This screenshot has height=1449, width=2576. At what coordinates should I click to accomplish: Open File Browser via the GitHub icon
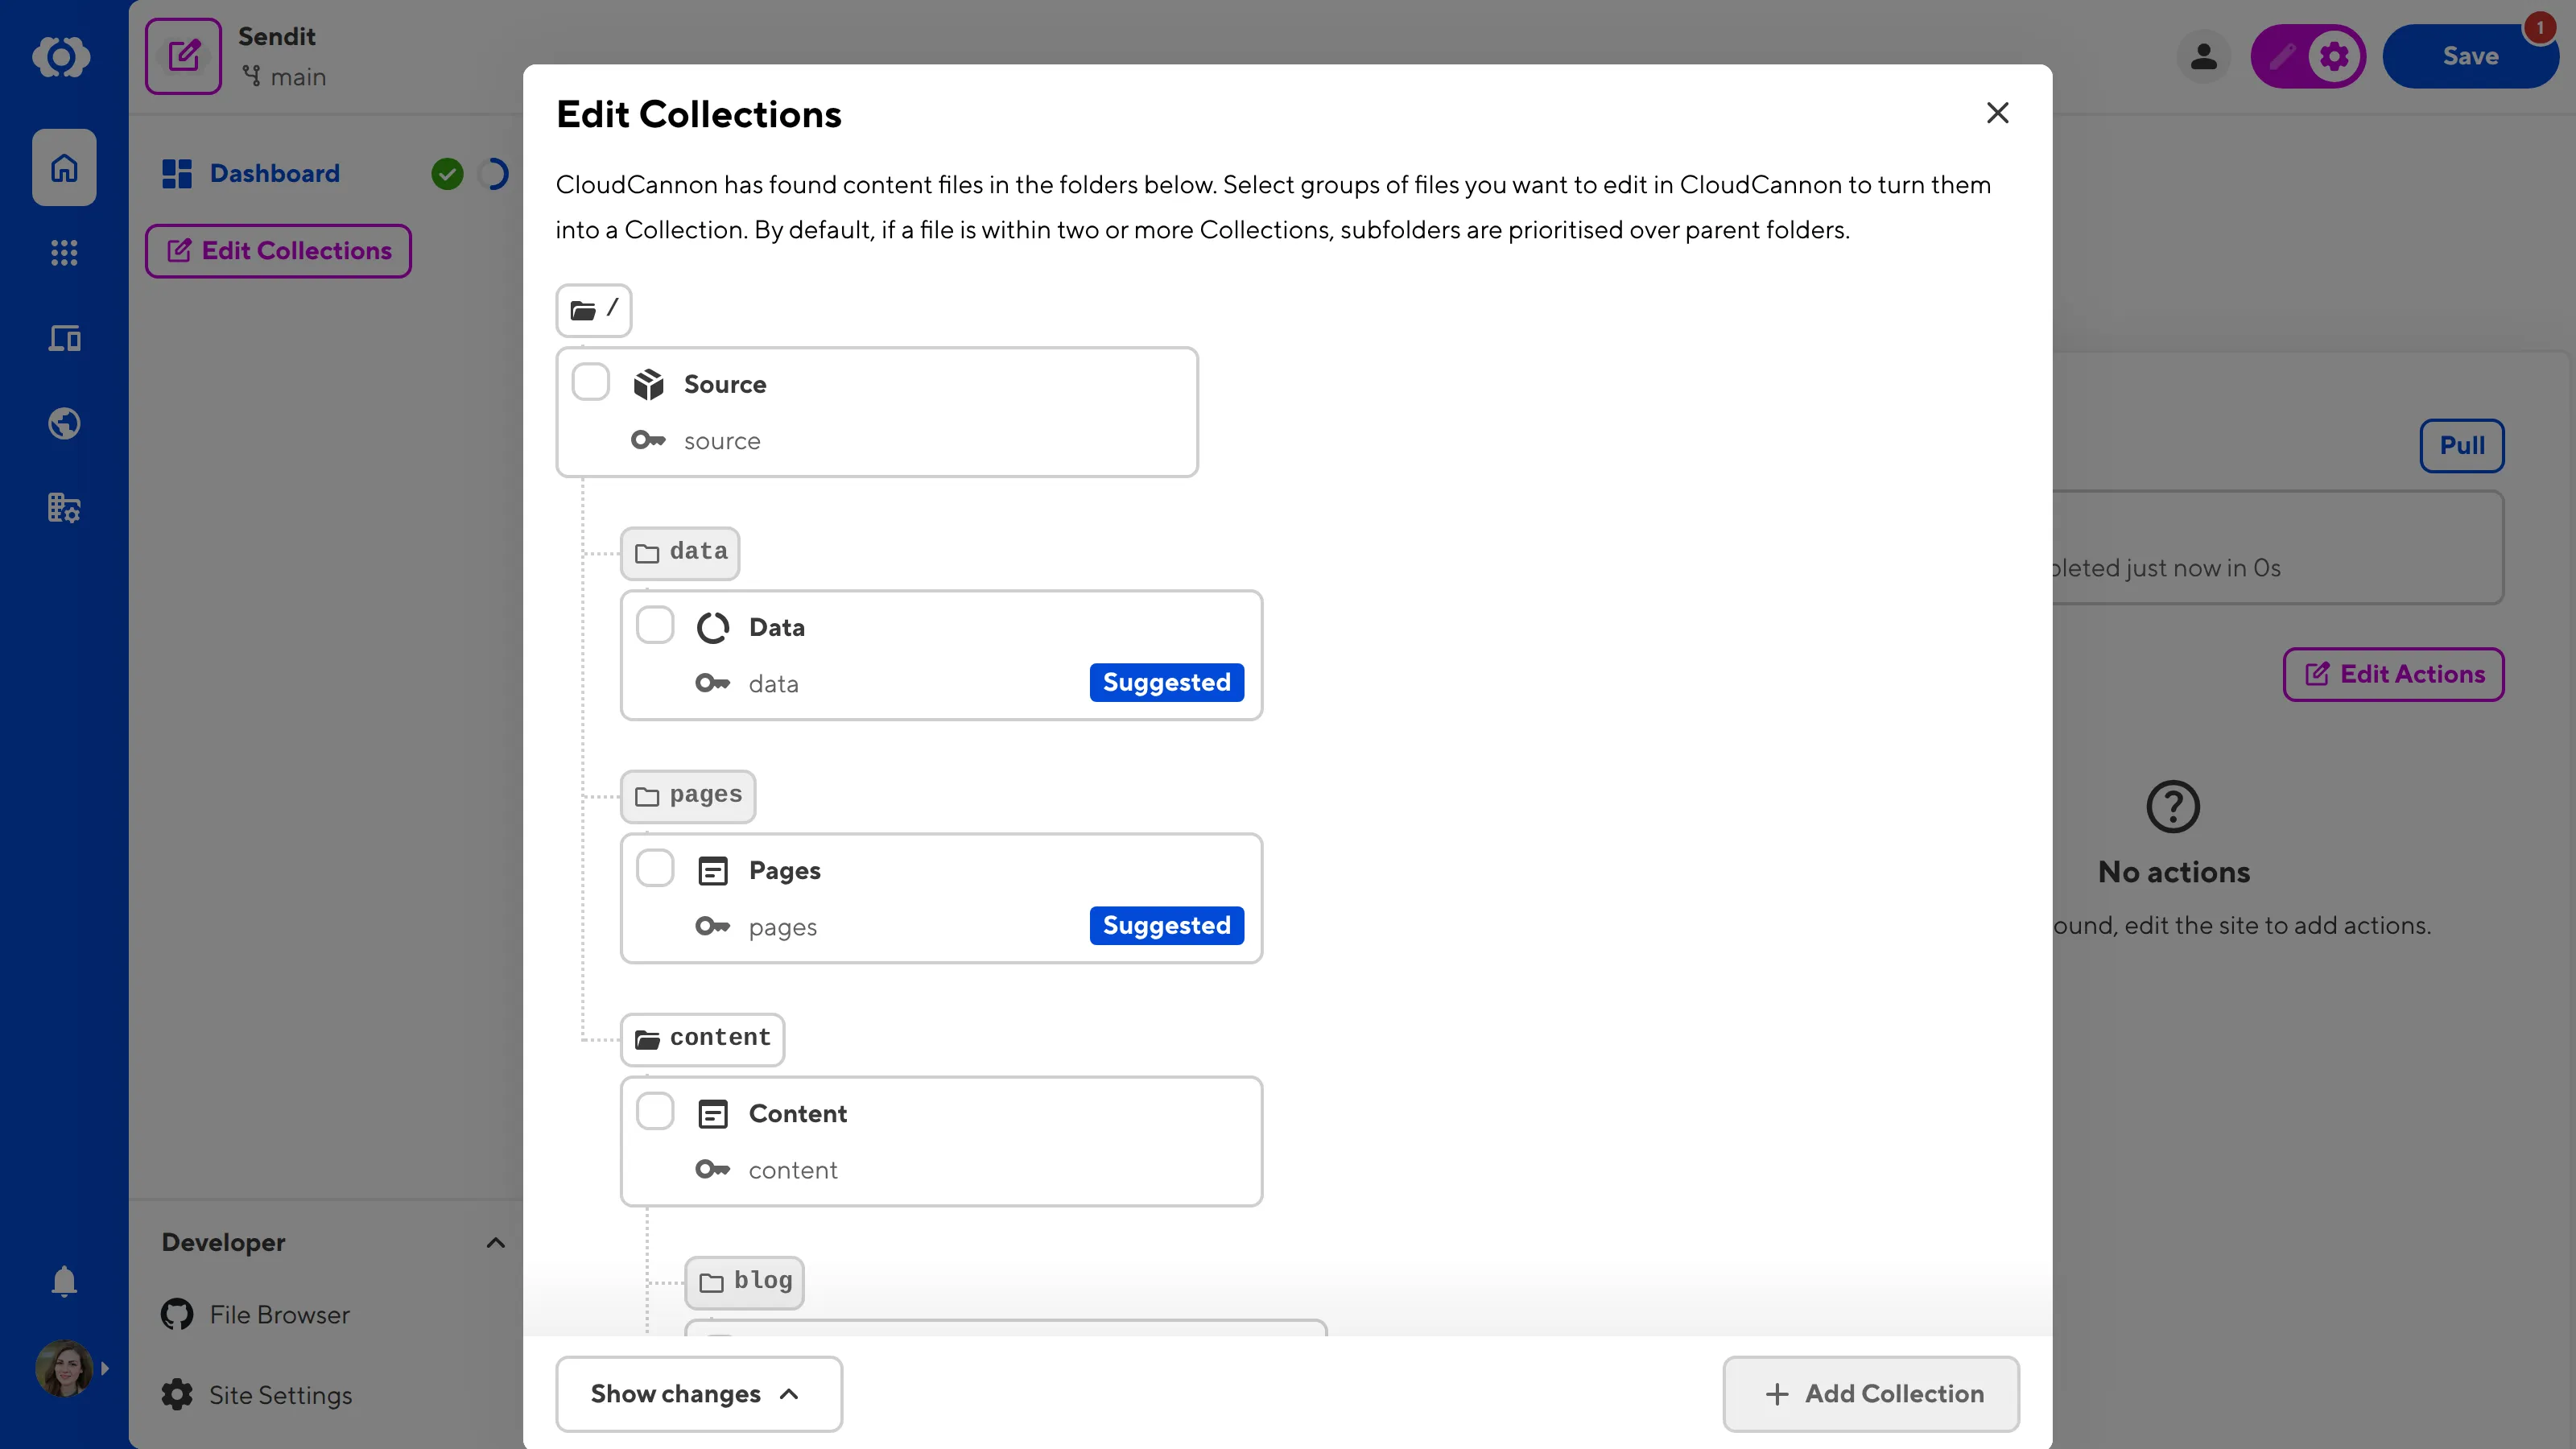tap(176, 1314)
